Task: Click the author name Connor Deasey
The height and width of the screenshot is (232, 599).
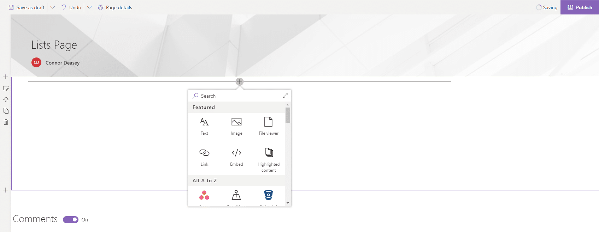Action: [63, 63]
